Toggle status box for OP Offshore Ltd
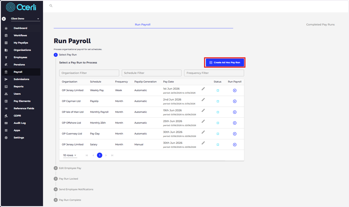 pyautogui.click(x=218, y=123)
